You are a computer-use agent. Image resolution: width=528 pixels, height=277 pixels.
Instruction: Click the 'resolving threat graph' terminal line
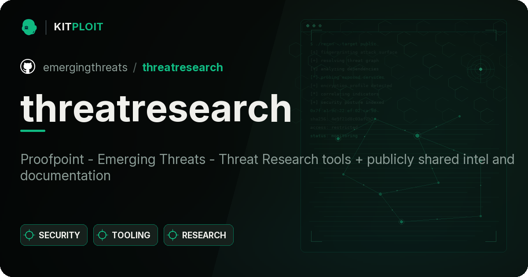click(345, 61)
